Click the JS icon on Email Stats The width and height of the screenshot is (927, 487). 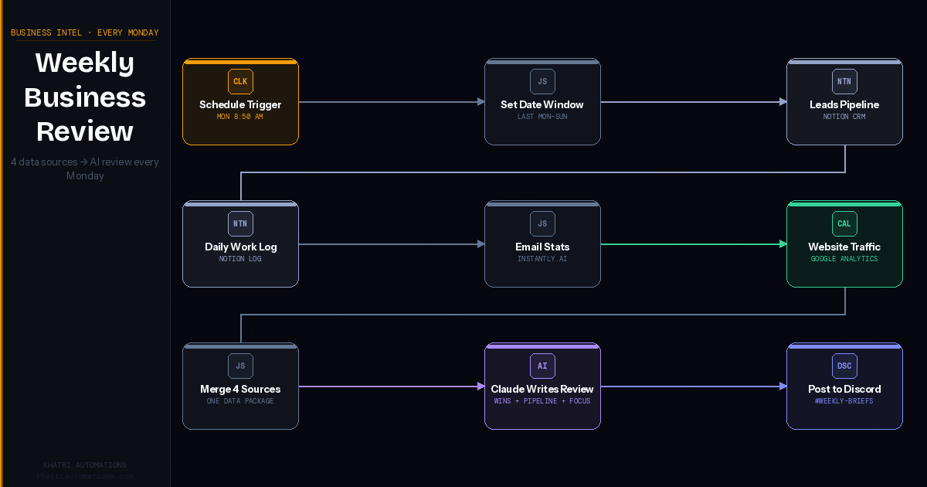tap(542, 224)
